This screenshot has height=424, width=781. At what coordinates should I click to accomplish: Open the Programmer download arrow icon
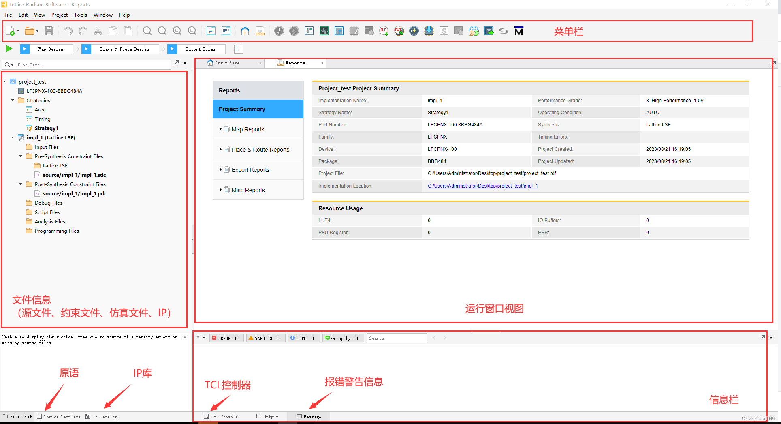coord(429,31)
